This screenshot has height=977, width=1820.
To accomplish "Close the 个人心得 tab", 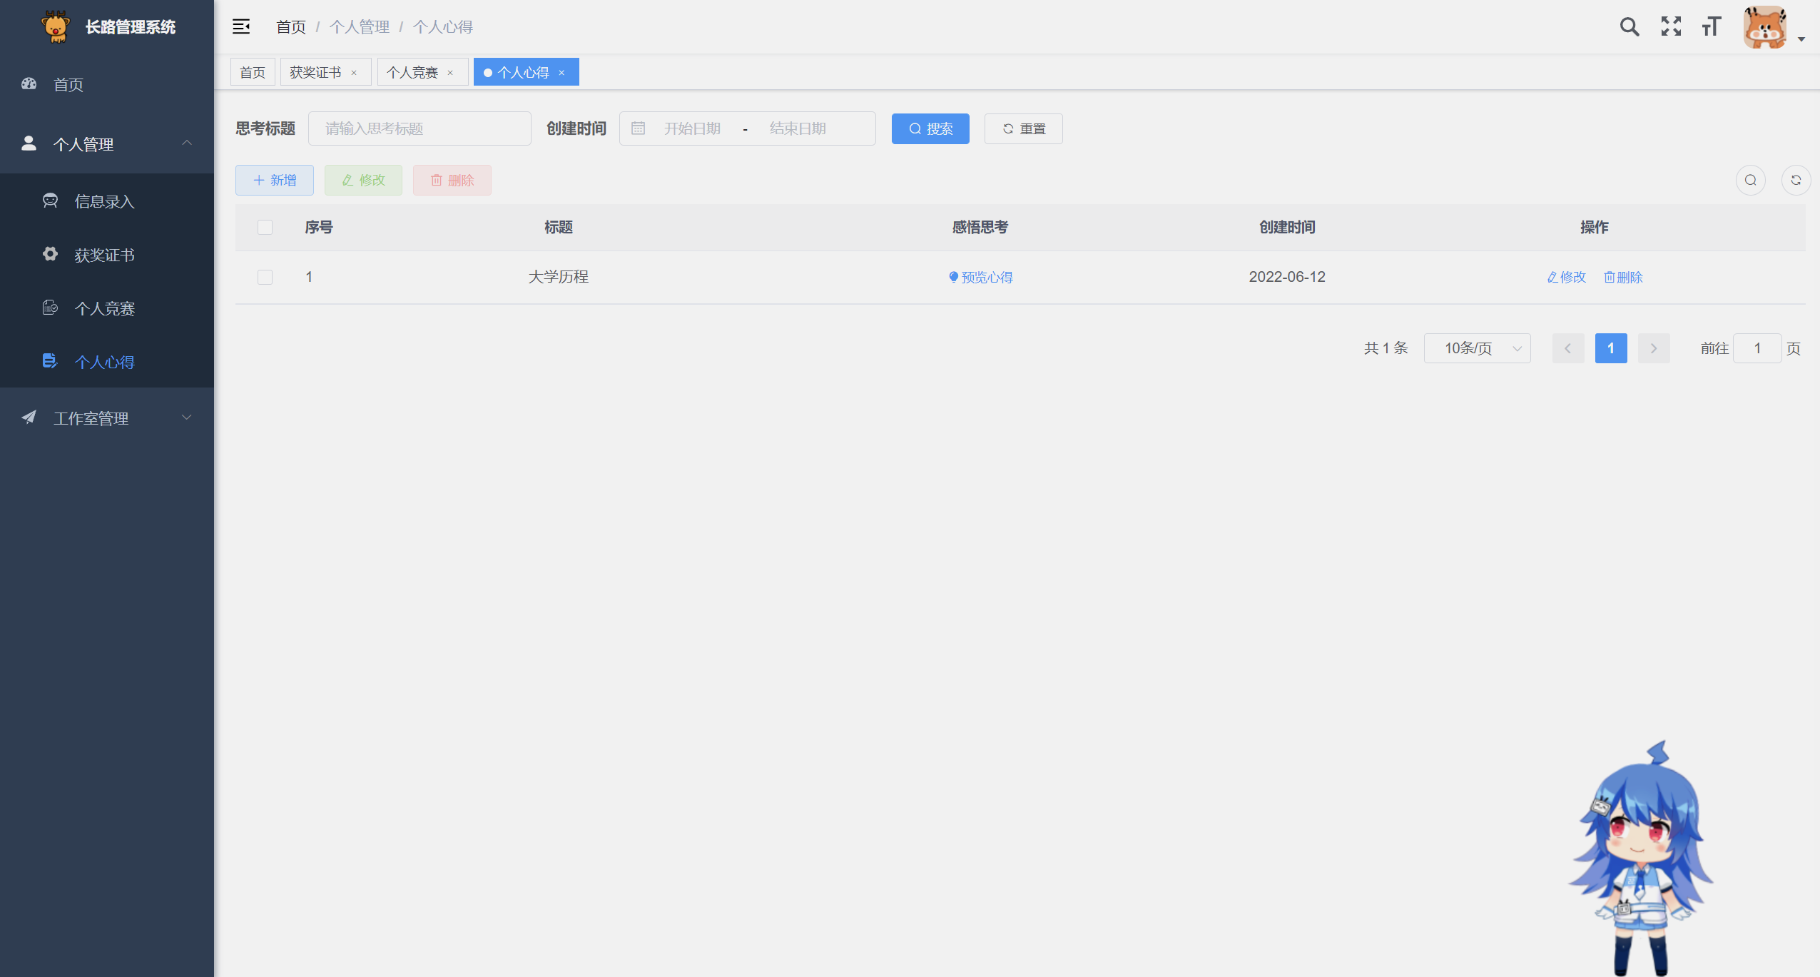I will pyautogui.click(x=561, y=73).
